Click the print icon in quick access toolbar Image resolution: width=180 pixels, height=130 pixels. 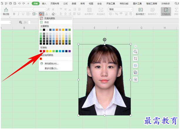tap(10, 4)
